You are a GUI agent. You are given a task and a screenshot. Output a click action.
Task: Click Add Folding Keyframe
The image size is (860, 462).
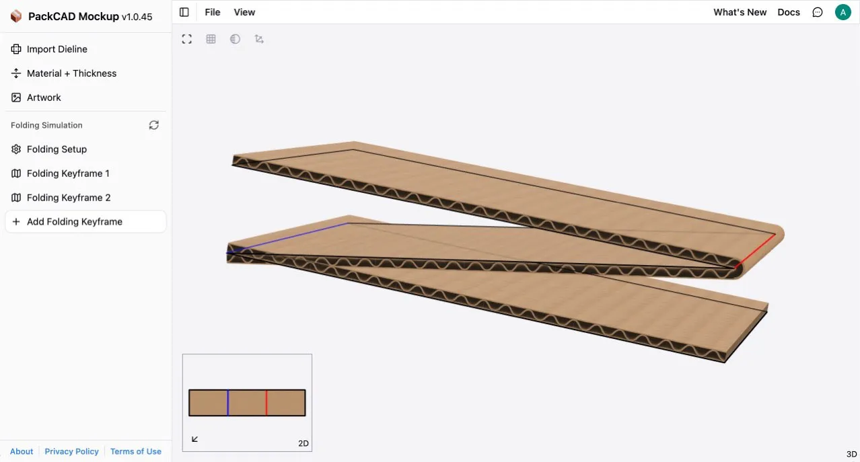pyautogui.click(x=74, y=221)
